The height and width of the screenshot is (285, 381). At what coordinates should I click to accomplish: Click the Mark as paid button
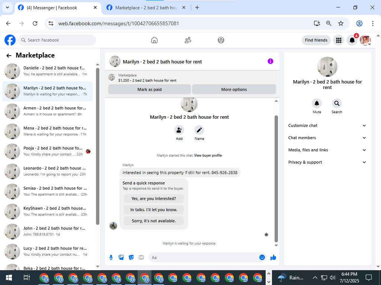coord(150,89)
